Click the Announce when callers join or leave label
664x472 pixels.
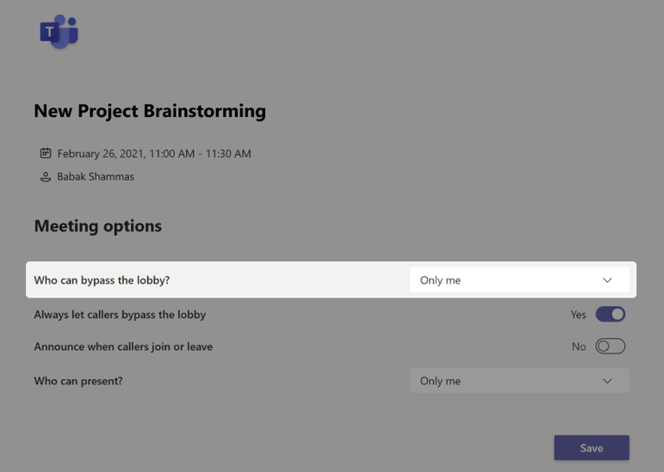[123, 346]
